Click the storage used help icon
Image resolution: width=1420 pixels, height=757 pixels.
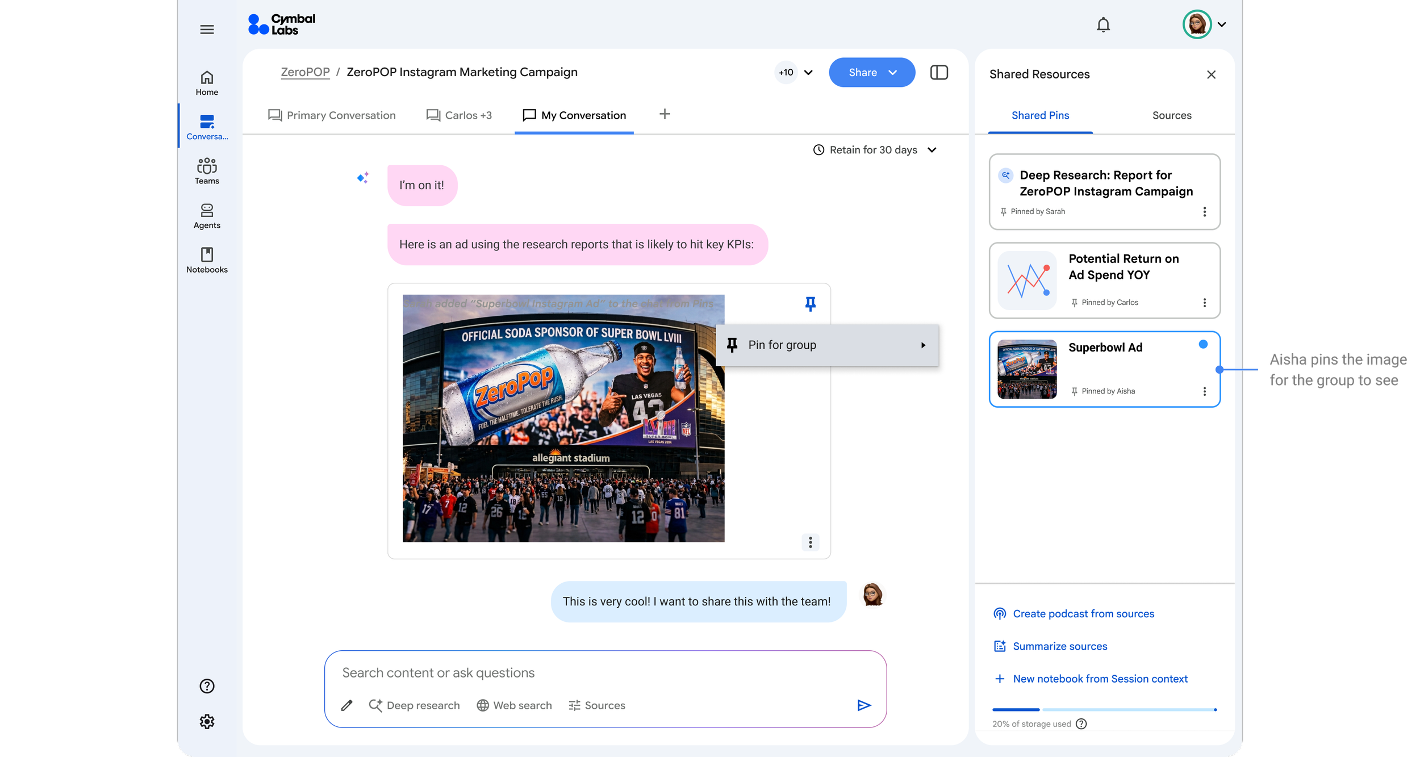tap(1081, 723)
